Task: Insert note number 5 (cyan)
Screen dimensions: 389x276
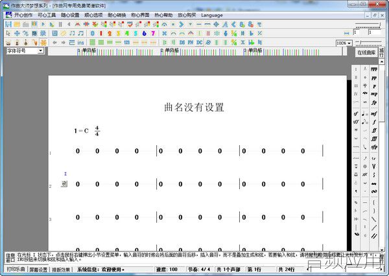Action: pyautogui.click(x=136, y=33)
